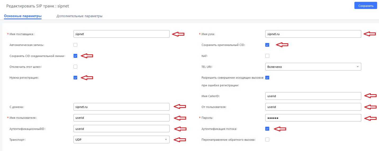The height and width of the screenshot is (151, 379).
Task: Toggle the Отключить этот шлюз checkbox
Action: [75, 67]
